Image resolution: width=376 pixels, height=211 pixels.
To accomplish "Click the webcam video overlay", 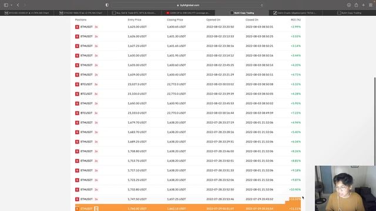I will pyautogui.click(x=345, y=188).
